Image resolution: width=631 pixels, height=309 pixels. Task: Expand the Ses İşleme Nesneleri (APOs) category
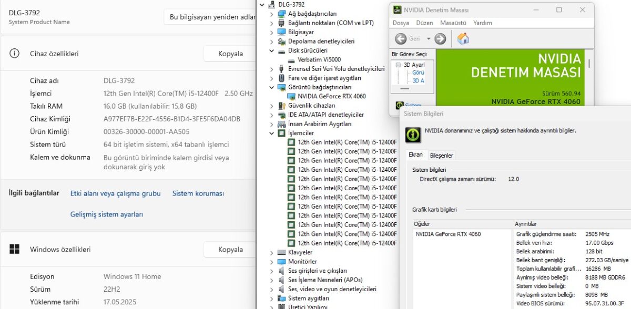tap(272, 280)
